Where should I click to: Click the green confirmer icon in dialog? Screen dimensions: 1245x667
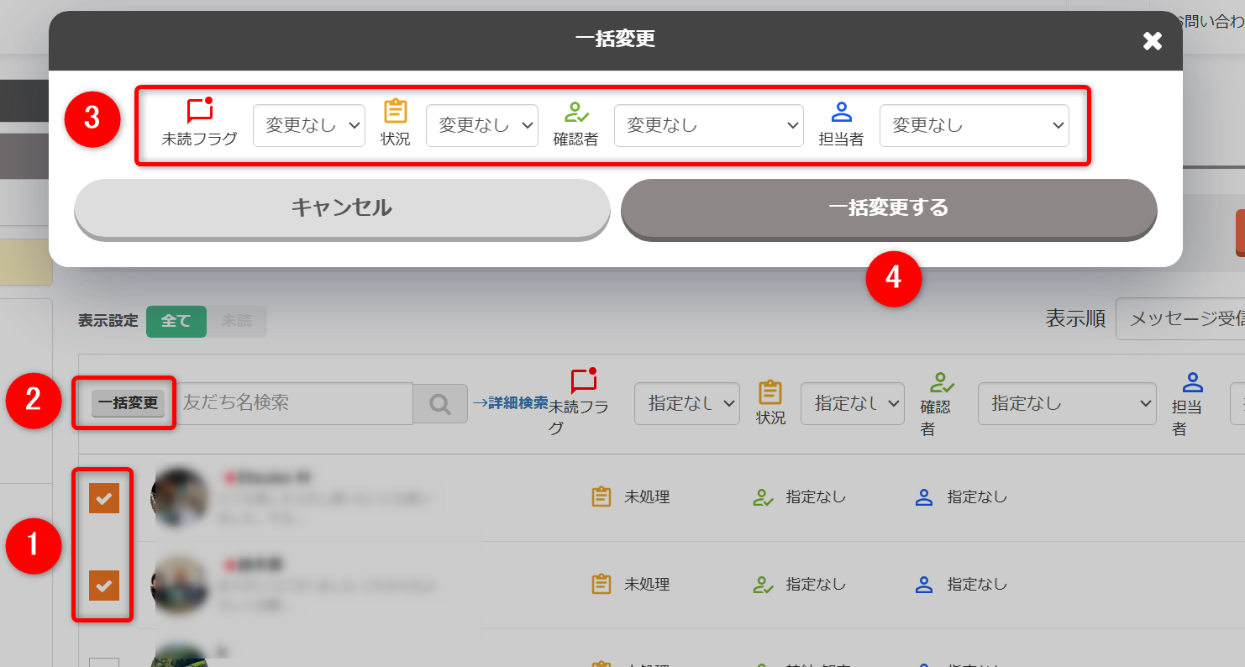[x=576, y=112]
